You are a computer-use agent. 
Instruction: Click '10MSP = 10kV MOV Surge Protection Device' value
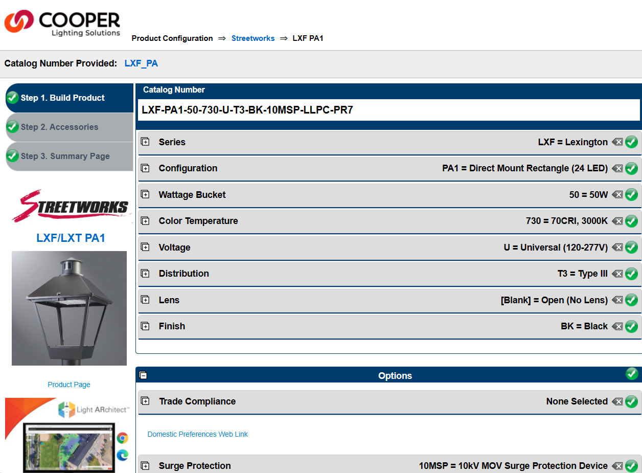(513, 466)
